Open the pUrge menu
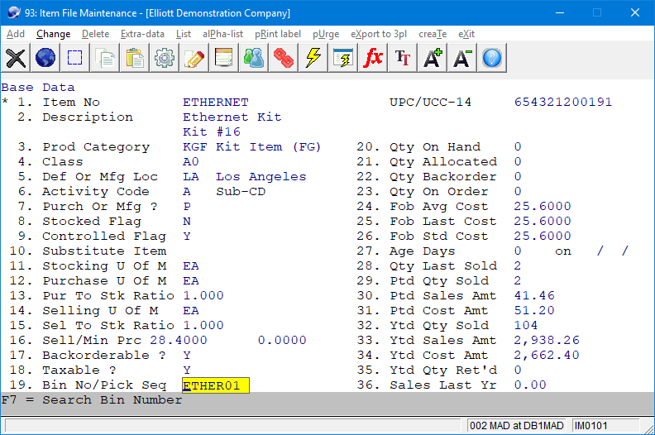This screenshot has width=655, height=435. 326,34
